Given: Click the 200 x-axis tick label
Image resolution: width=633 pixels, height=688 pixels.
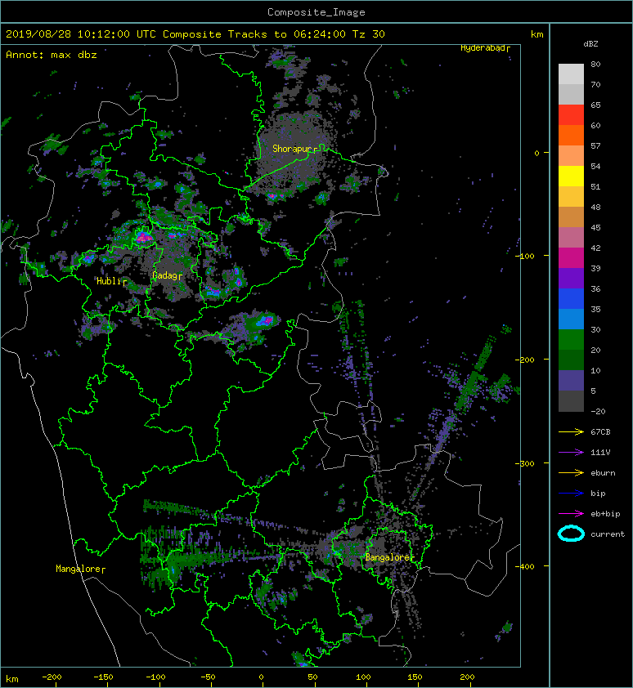Looking at the screenshot, I should point(467,677).
